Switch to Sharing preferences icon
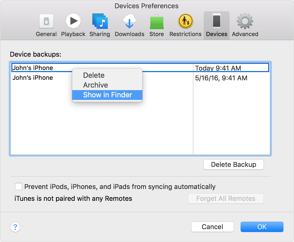The width and height of the screenshot is (294, 242). click(x=100, y=21)
